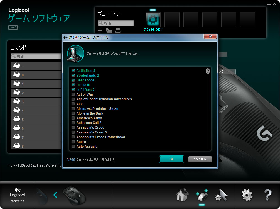Create a new profile with plus icon
This screenshot has height=209, width=280.
click(100, 31)
